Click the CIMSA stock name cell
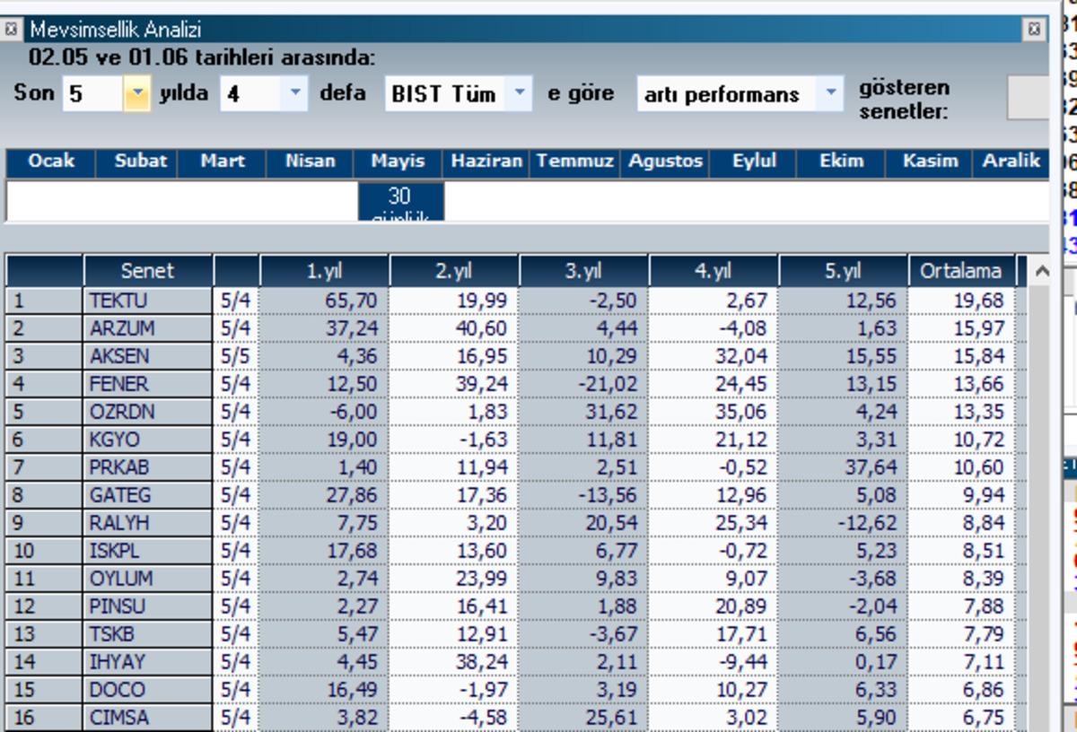1077x732 pixels. [119, 718]
